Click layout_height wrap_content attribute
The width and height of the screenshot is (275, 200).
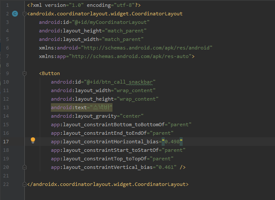[105, 99]
